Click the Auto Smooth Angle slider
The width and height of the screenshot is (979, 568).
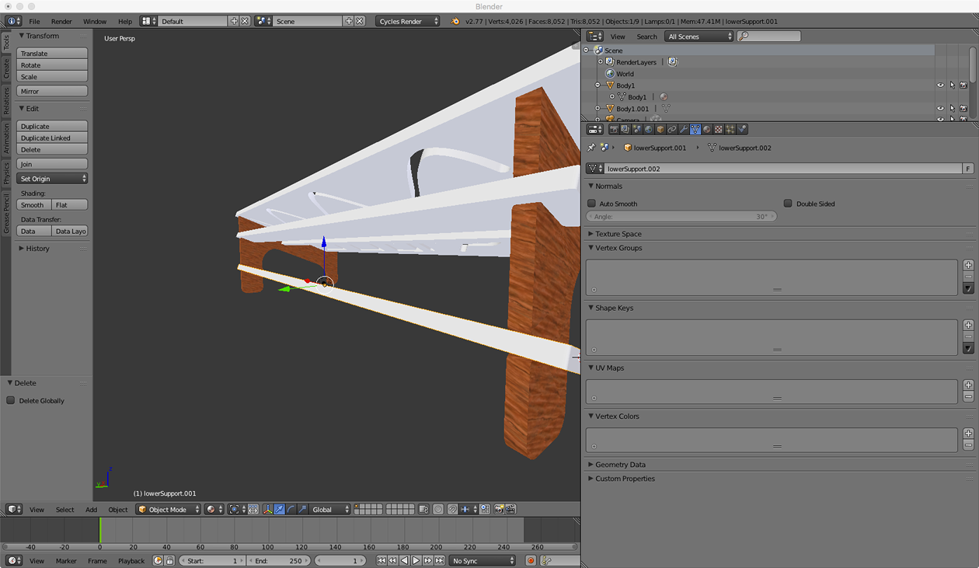point(681,217)
